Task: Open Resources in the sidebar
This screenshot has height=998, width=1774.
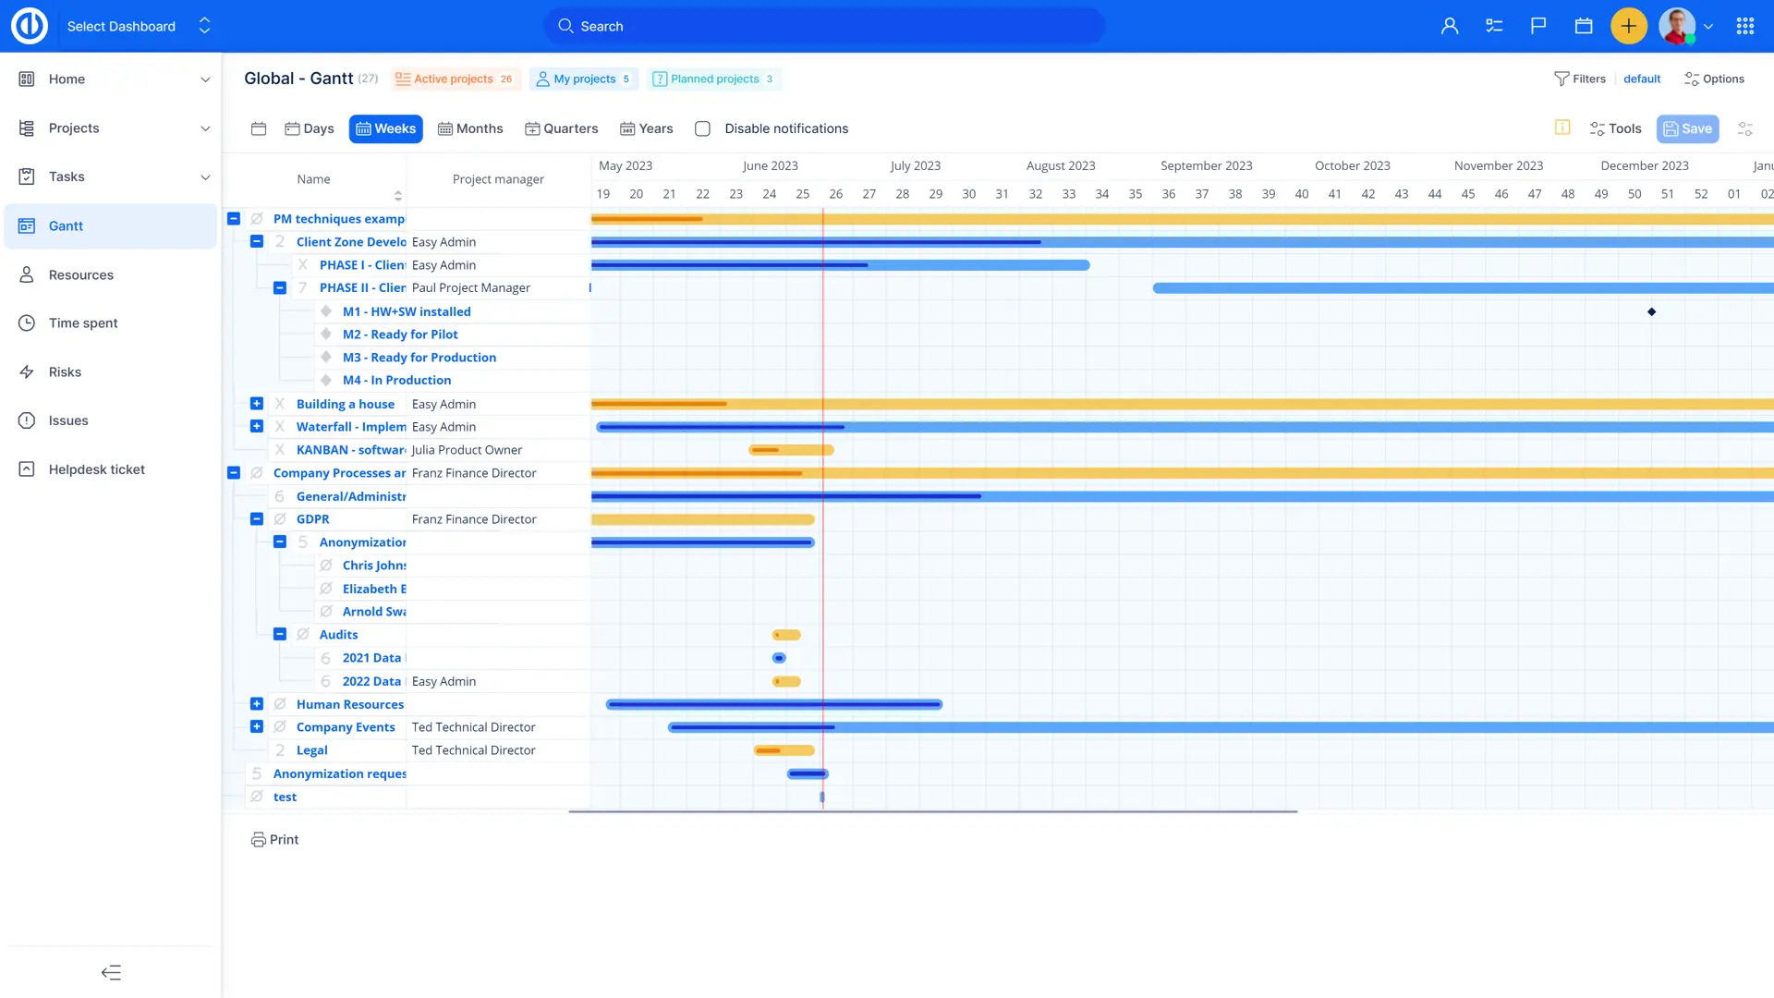Action: (x=81, y=274)
